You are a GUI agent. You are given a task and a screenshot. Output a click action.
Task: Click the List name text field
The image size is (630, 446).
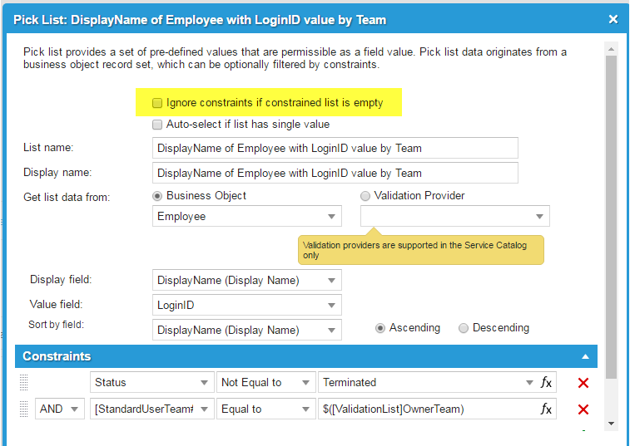[x=335, y=148]
